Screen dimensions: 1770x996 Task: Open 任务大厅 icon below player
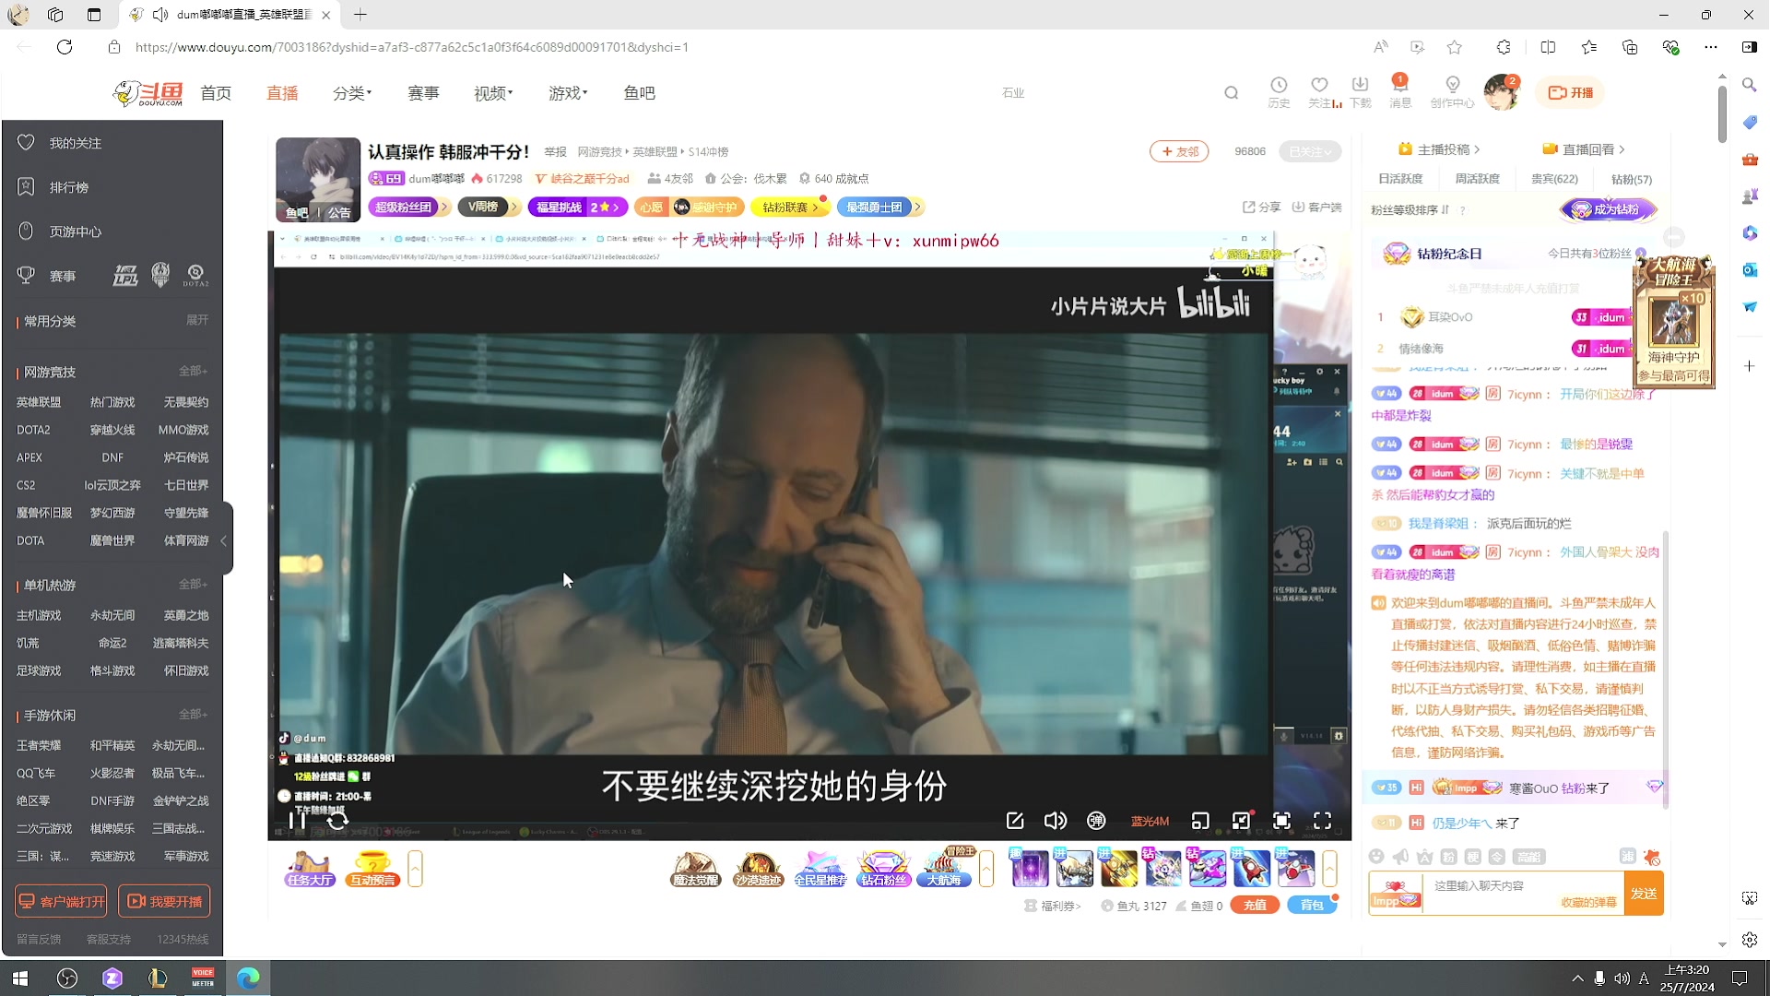[x=310, y=869]
